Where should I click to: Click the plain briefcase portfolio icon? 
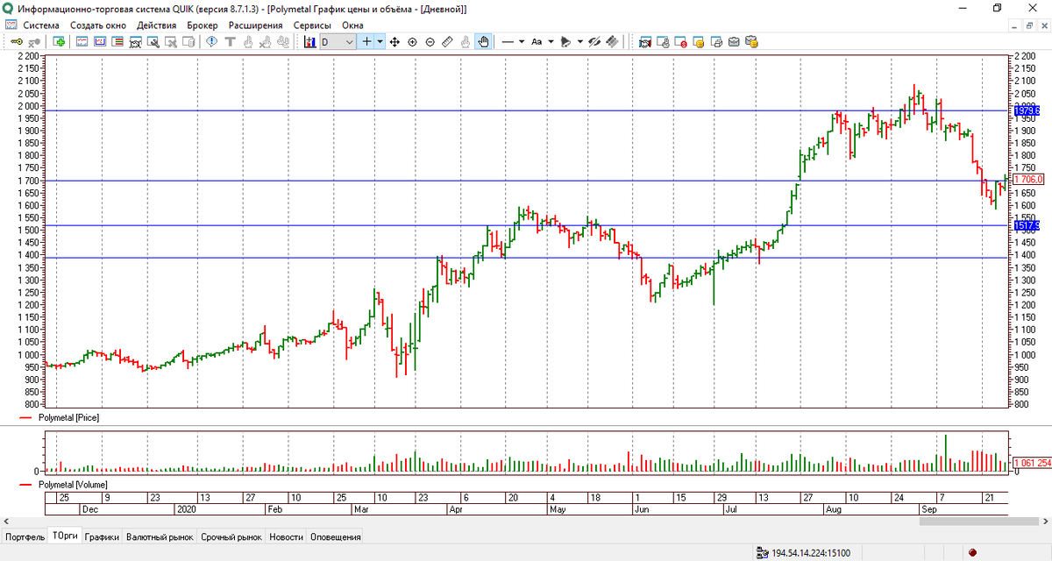[734, 41]
